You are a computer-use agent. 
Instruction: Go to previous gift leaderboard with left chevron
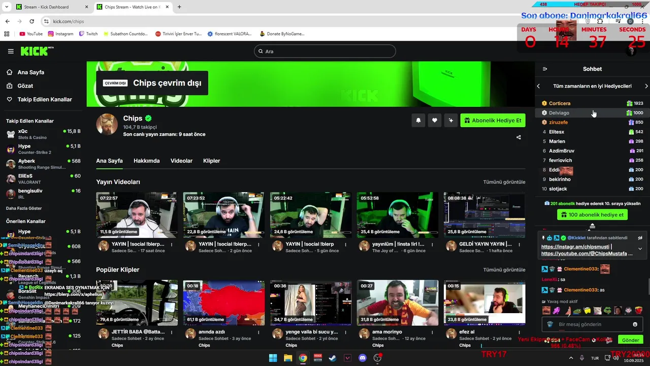(538, 86)
